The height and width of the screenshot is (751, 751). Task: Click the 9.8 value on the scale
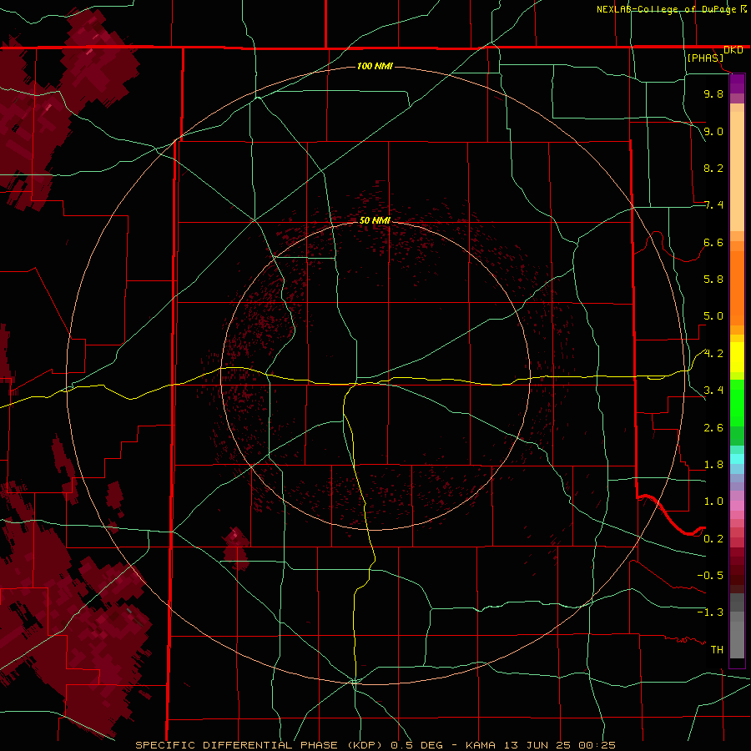(x=713, y=93)
